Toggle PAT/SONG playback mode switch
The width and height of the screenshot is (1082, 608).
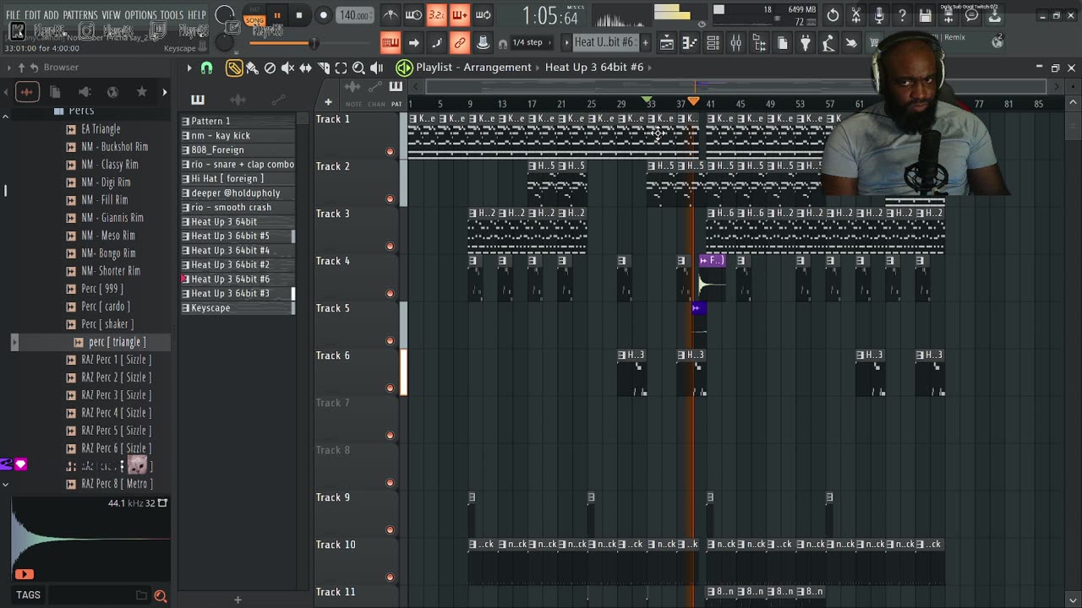254,15
